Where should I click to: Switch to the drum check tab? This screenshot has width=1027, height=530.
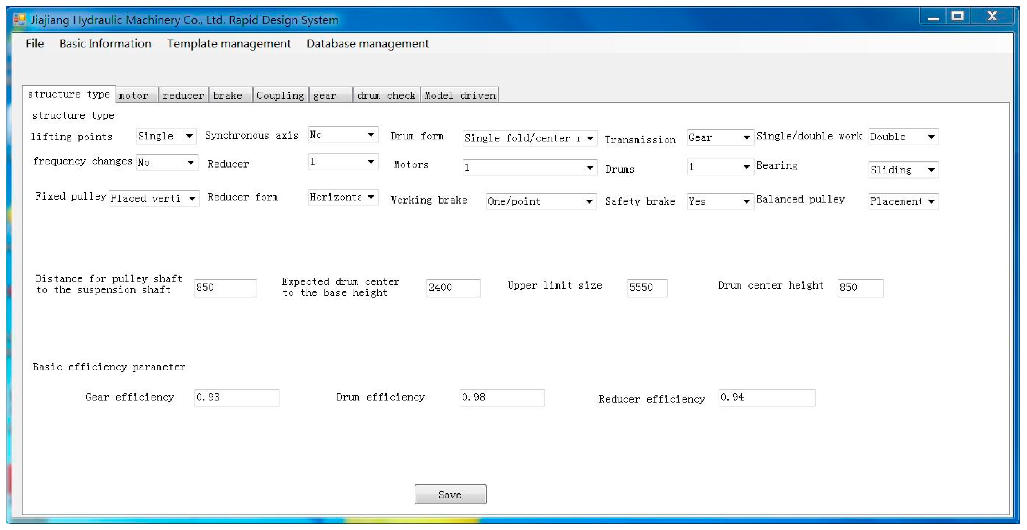(x=385, y=96)
